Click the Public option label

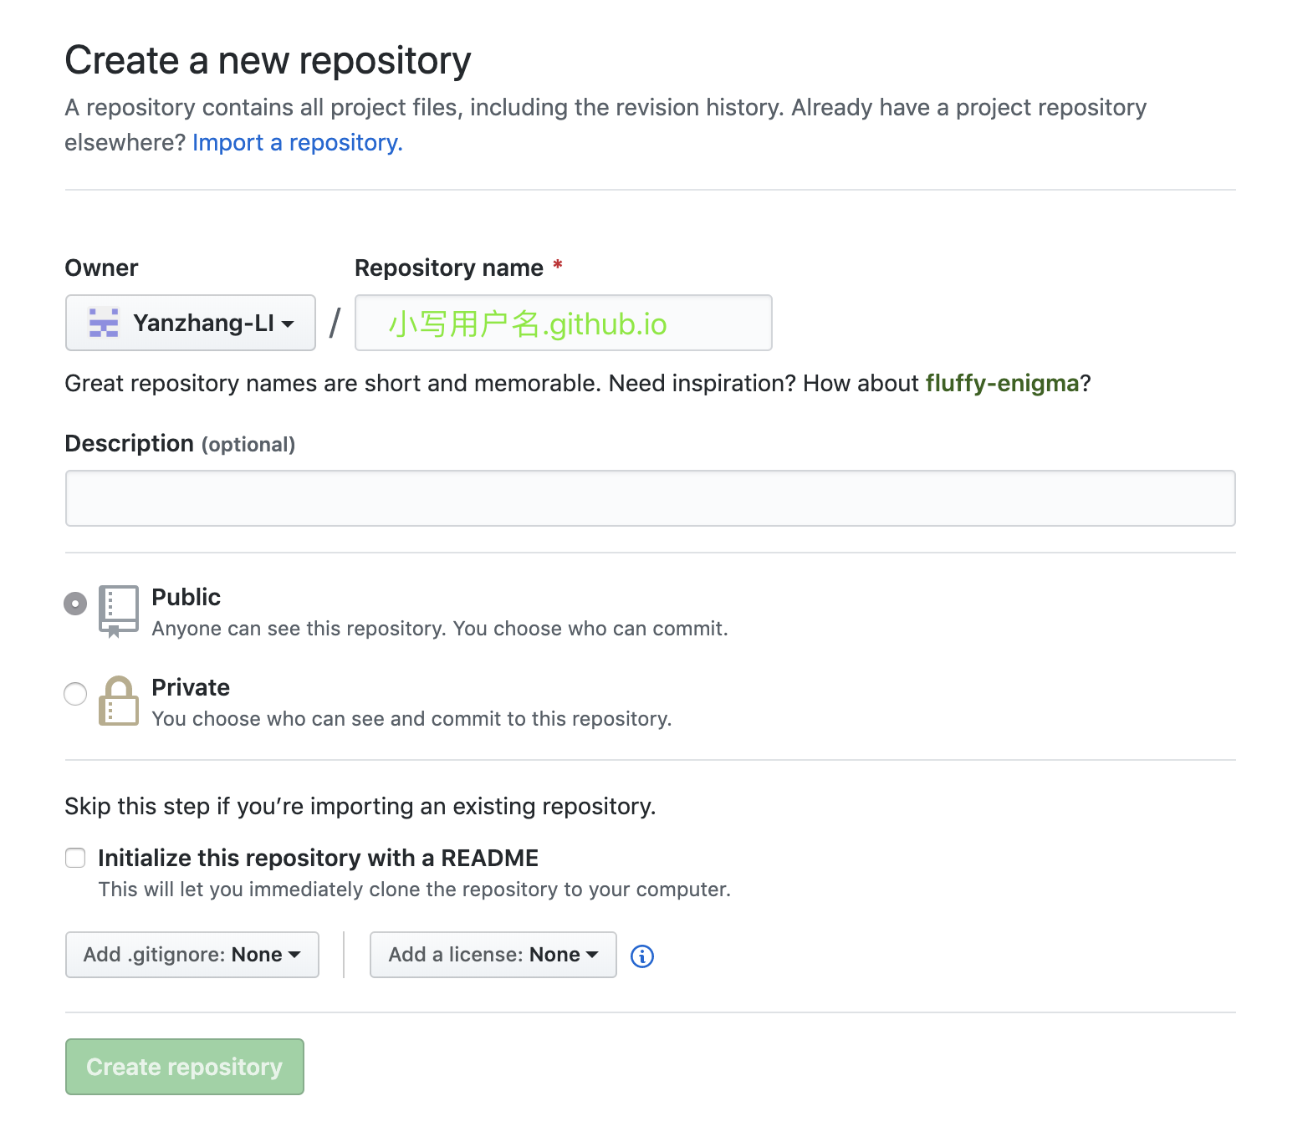point(186,597)
